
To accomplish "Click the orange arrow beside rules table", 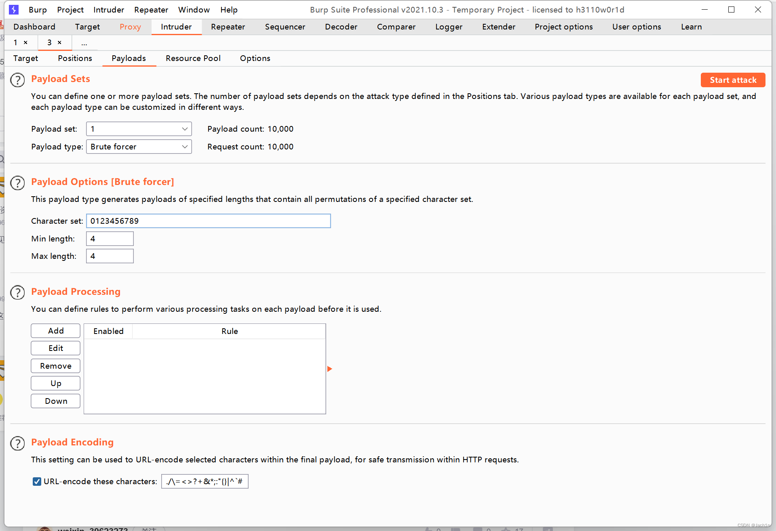I will (329, 369).
